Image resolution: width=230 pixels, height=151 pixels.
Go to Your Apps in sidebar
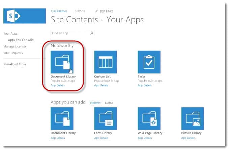coord(10,34)
